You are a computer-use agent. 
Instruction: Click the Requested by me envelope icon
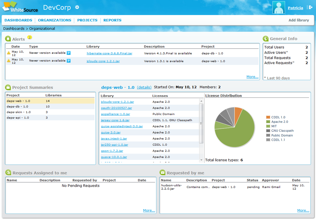163,173
